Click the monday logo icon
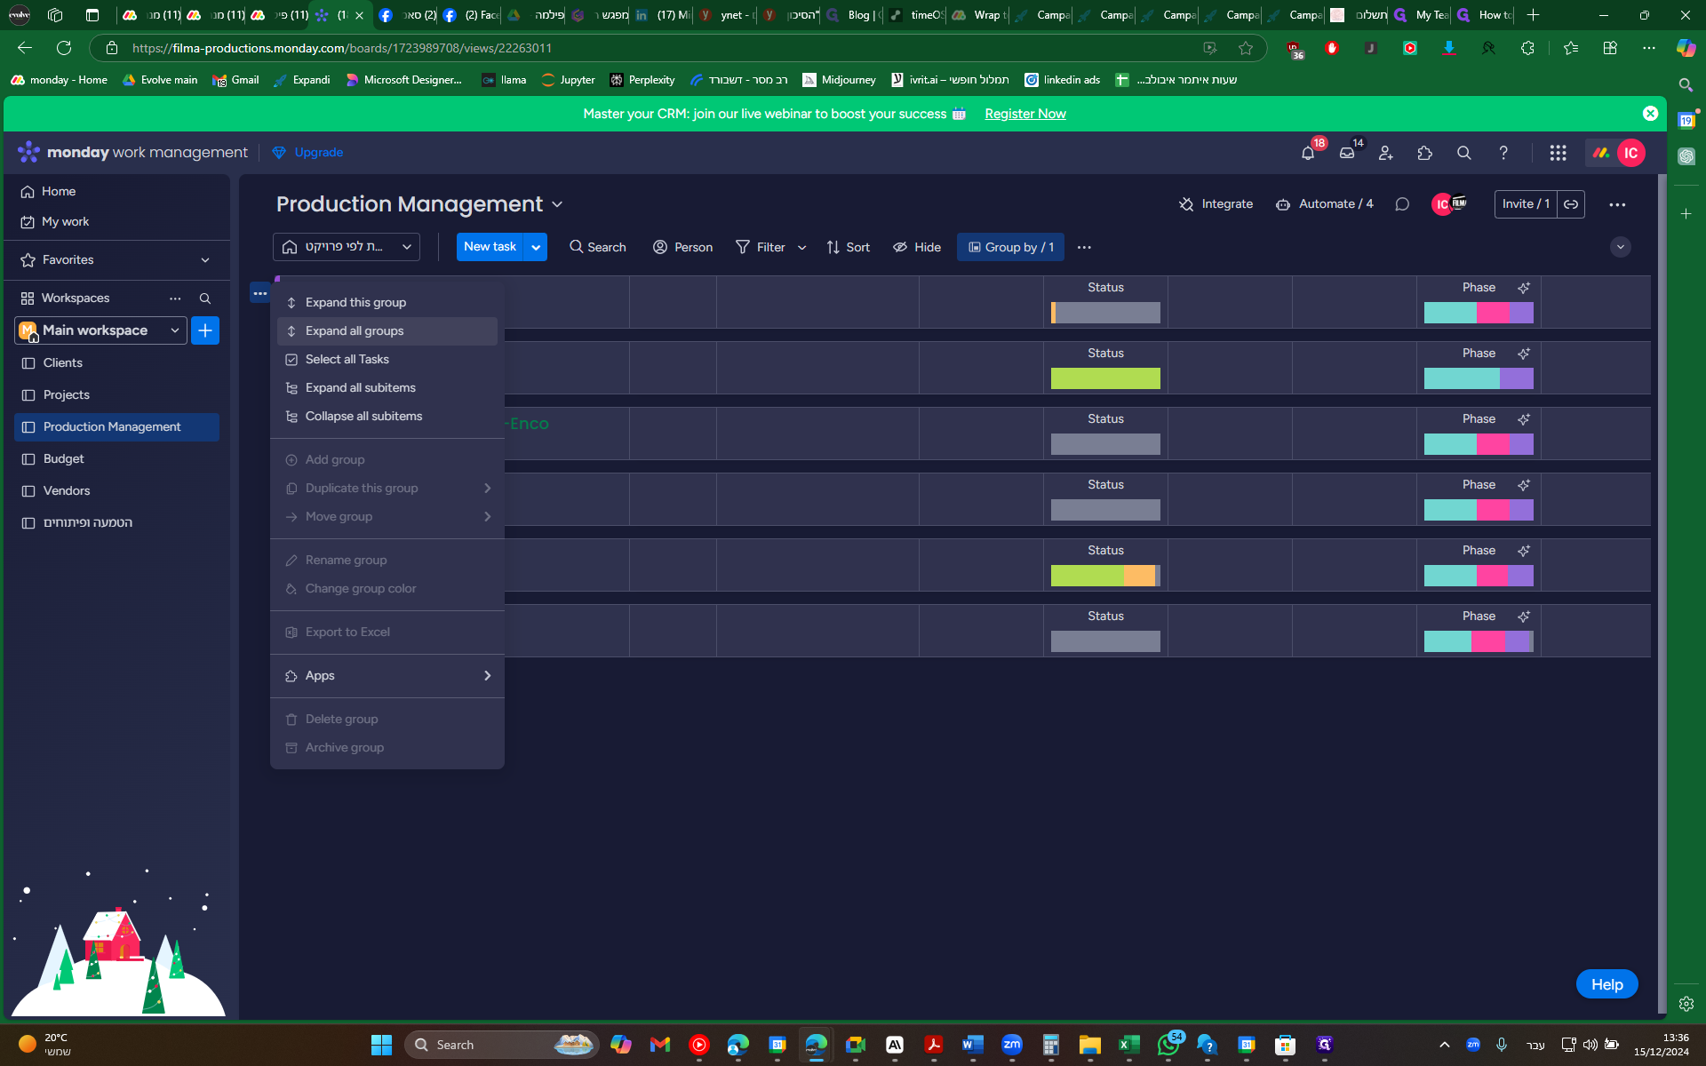Image resolution: width=1706 pixels, height=1066 pixels. (28, 152)
